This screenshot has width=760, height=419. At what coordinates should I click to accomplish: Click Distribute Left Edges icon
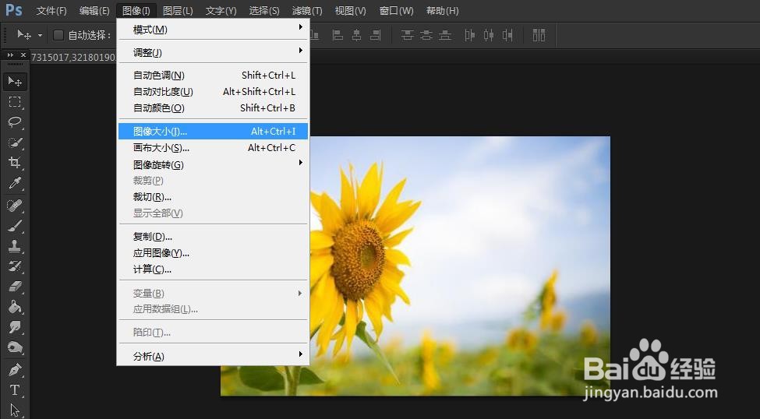pos(470,35)
